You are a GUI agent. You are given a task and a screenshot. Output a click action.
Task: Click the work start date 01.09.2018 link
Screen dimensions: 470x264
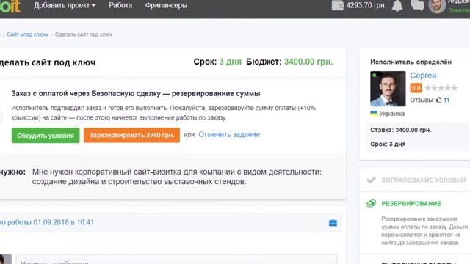pos(47,222)
